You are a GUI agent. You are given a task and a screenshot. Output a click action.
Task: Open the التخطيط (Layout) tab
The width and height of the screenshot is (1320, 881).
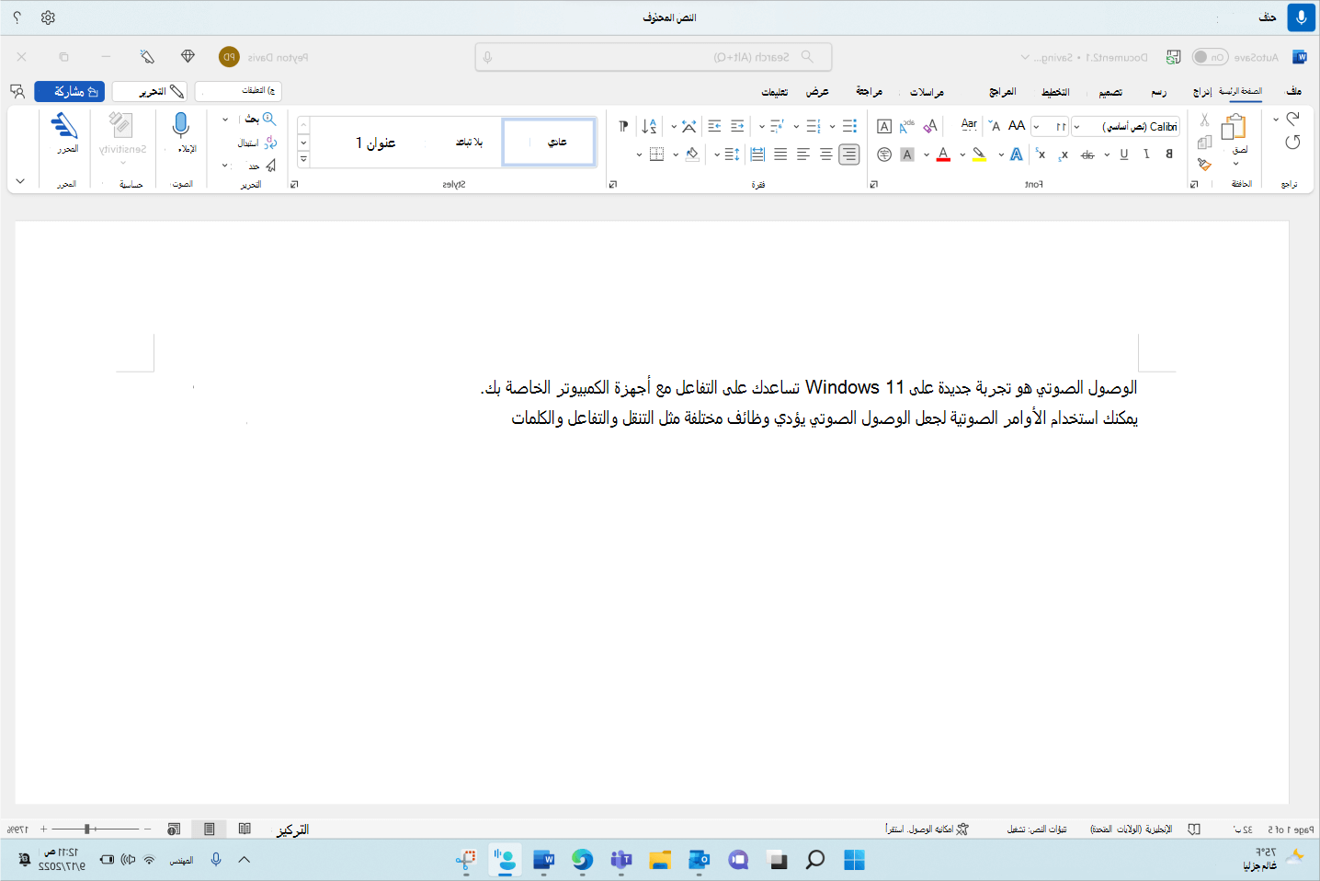[x=1055, y=91]
